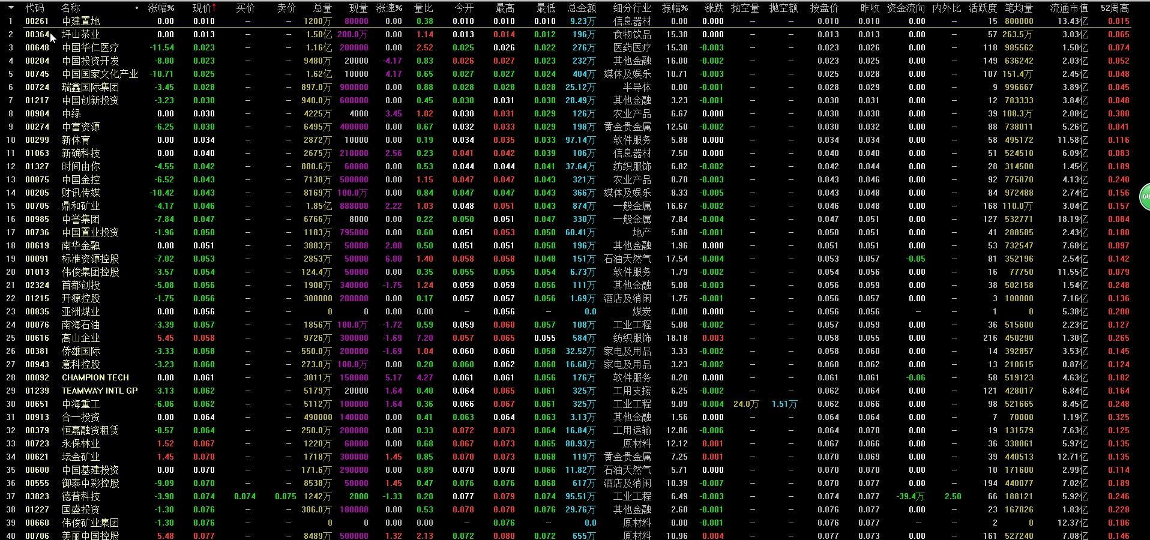This screenshot has width=1150, height=540.
Task: Sort by the 最低 column header
Action: click(x=546, y=8)
